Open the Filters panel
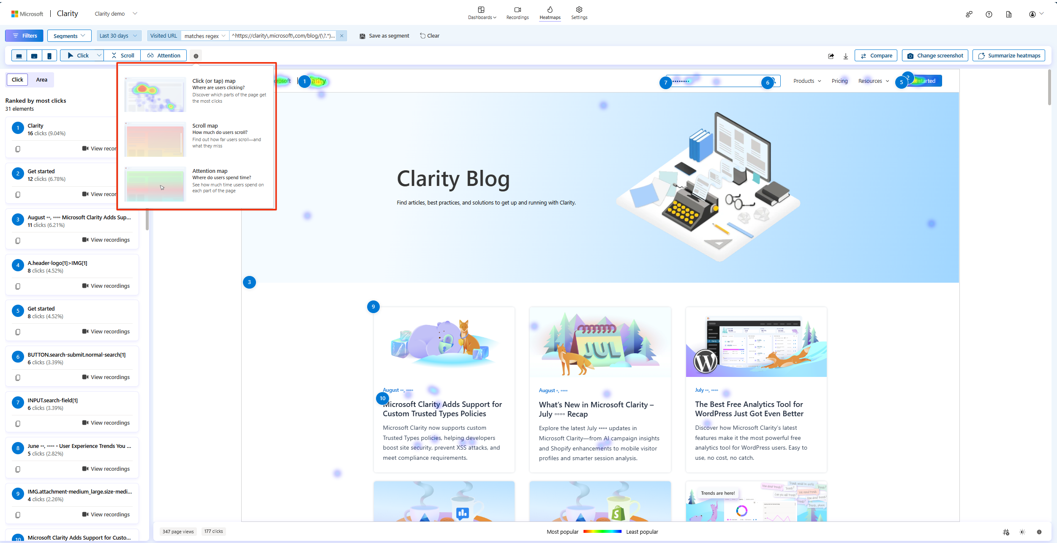 coord(25,36)
